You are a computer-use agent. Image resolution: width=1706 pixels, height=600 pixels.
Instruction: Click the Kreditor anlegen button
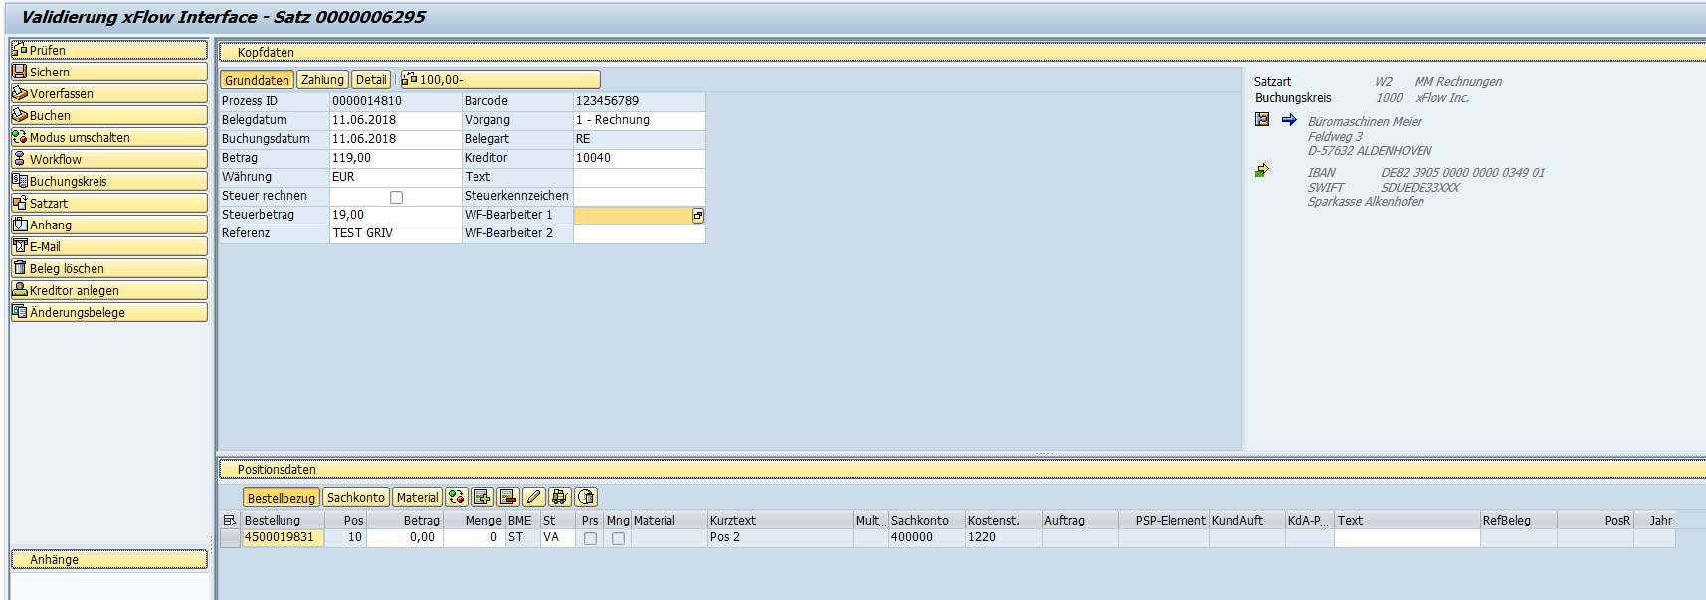pos(109,290)
